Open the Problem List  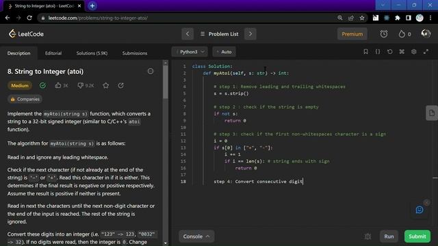(x=219, y=34)
